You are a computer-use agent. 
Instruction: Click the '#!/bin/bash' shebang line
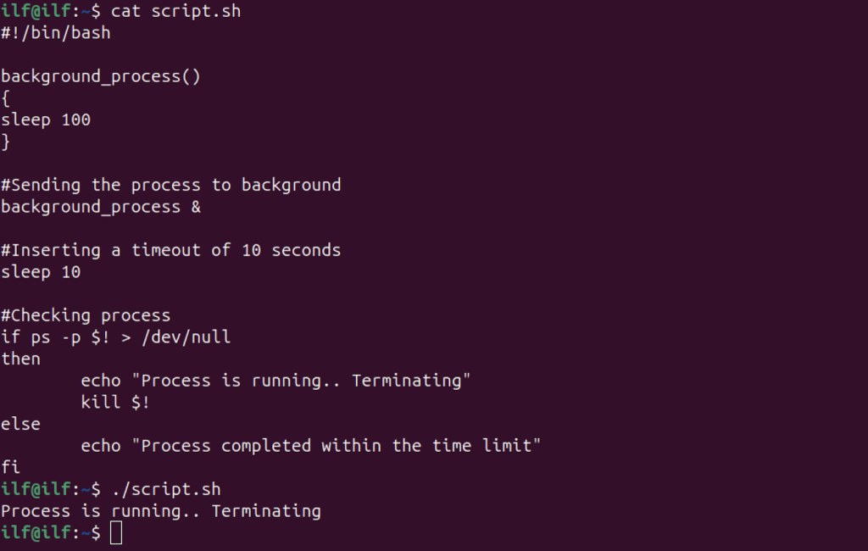click(55, 33)
